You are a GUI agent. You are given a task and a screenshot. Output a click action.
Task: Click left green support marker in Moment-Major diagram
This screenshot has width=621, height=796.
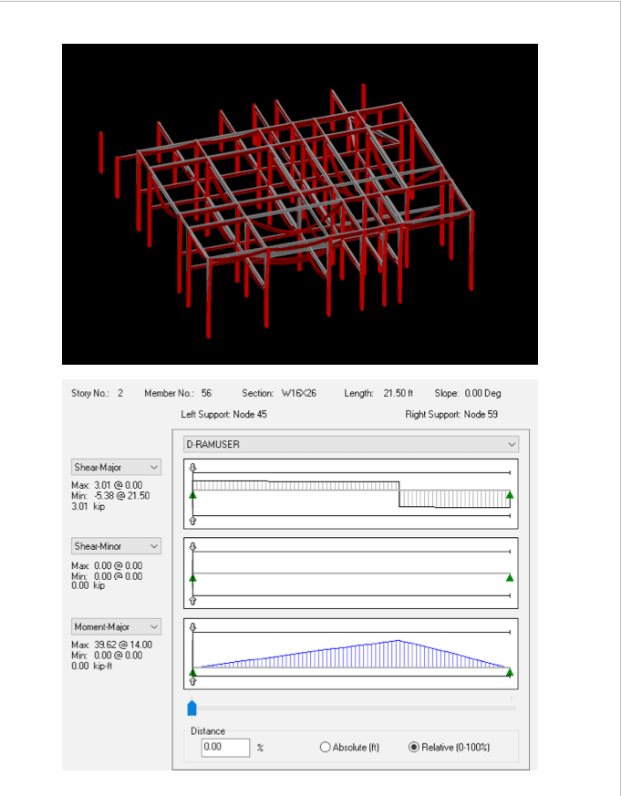tap(192, 673)
